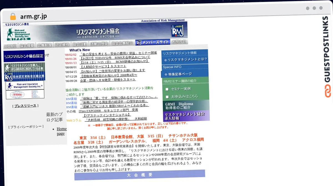The width and height of the screenshot is (333, 186).
Task: Open the IFRIMA globe logo banner
Action: click(25, 95)
